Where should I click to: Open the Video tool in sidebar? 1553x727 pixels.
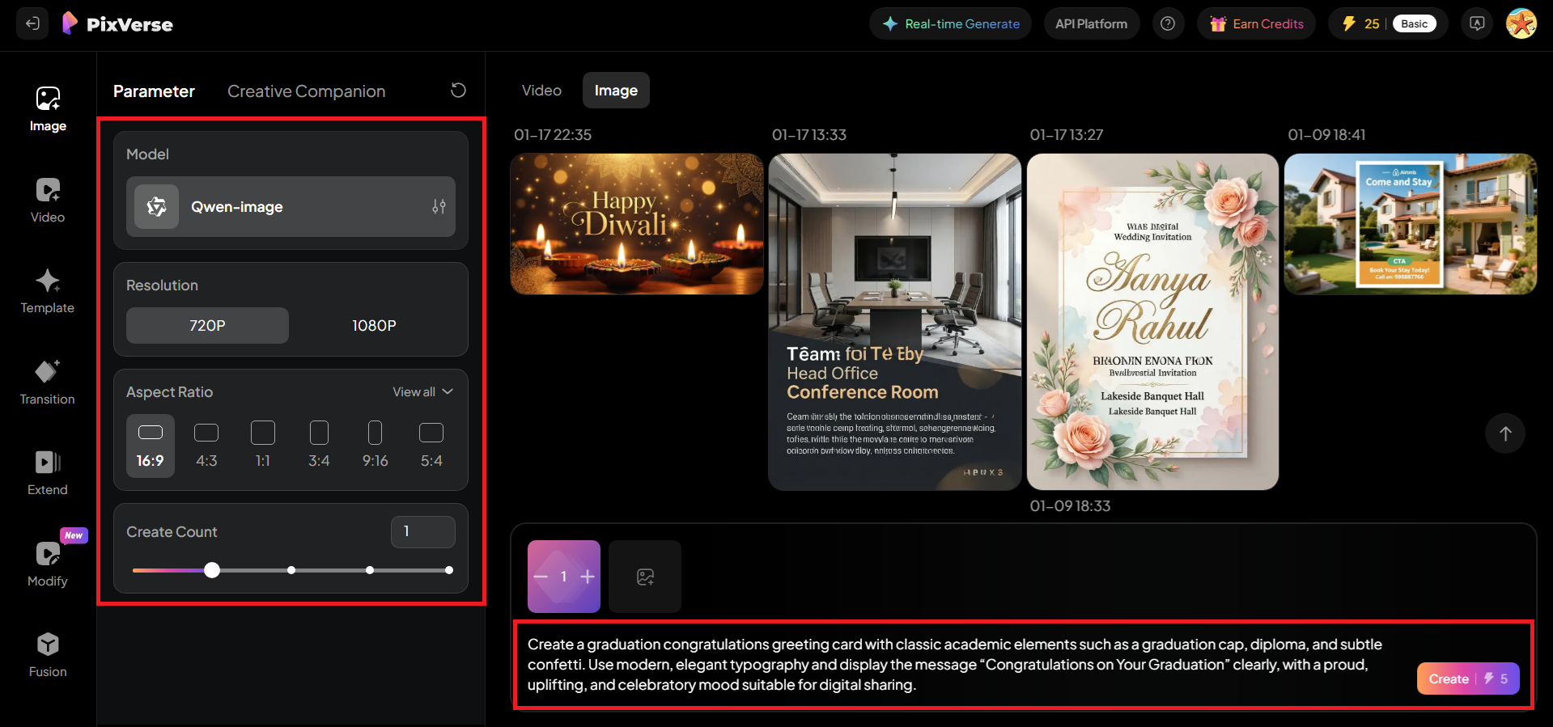48,201
